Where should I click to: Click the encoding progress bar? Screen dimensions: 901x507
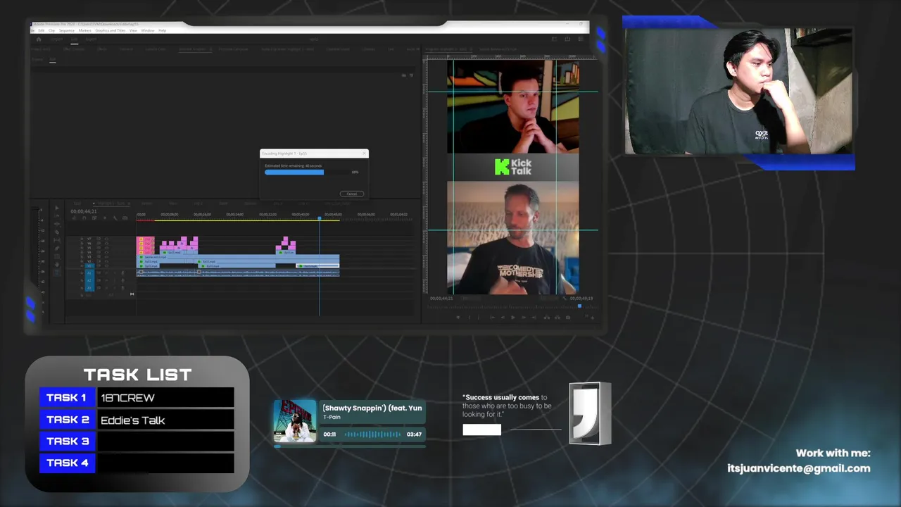click(x=308, y=171)
